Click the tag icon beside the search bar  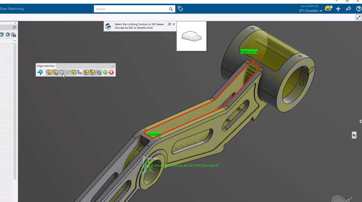tap(180, 9)
